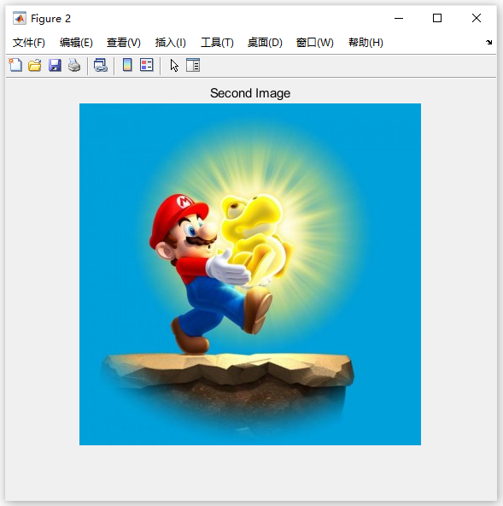
Task: Open the 插入(I) menu
Action: click(x=170, y=43)
